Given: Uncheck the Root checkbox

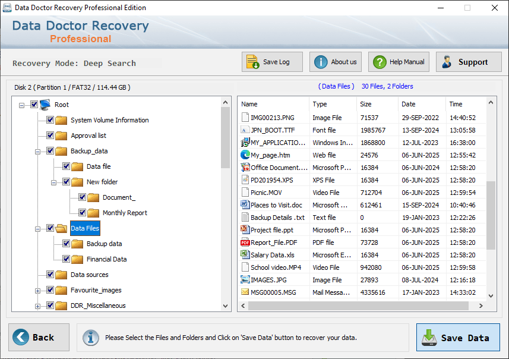Looking at the screenshot, I should [x=34, y=104].
